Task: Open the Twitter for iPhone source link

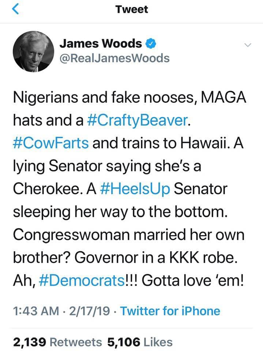Action: [x=170, y=311]
